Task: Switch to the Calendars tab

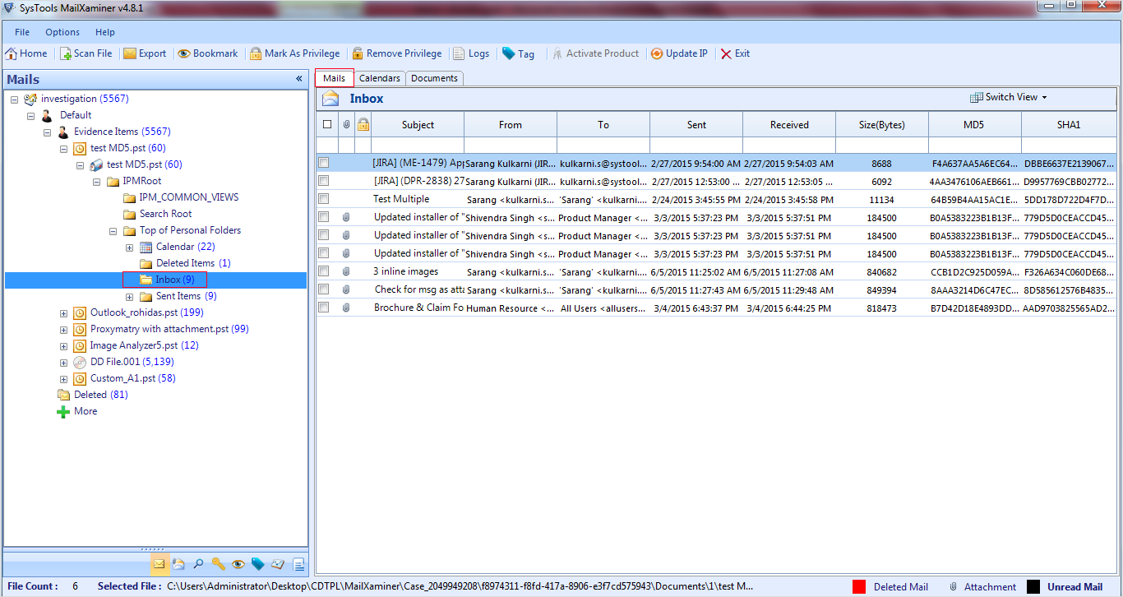Action: point(379,77)
